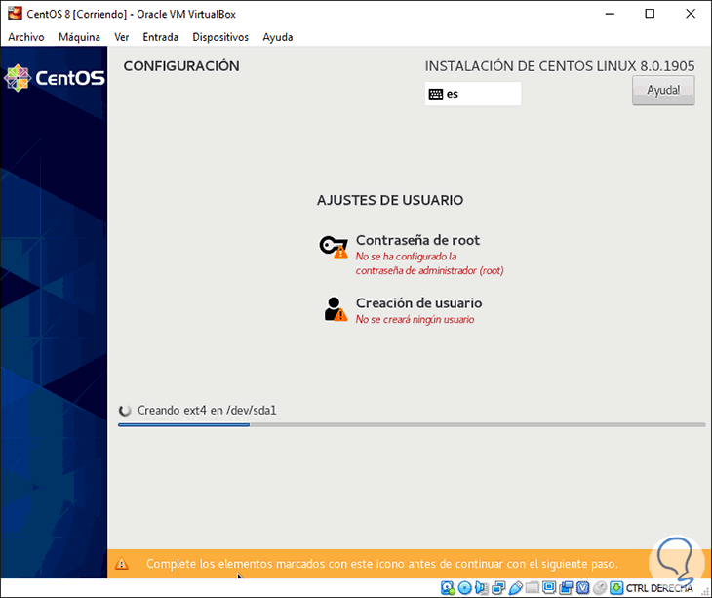Click the CONFIGURACIÓN heading
This screenshot has width=712, height=598.
click(x=181, y=66)
